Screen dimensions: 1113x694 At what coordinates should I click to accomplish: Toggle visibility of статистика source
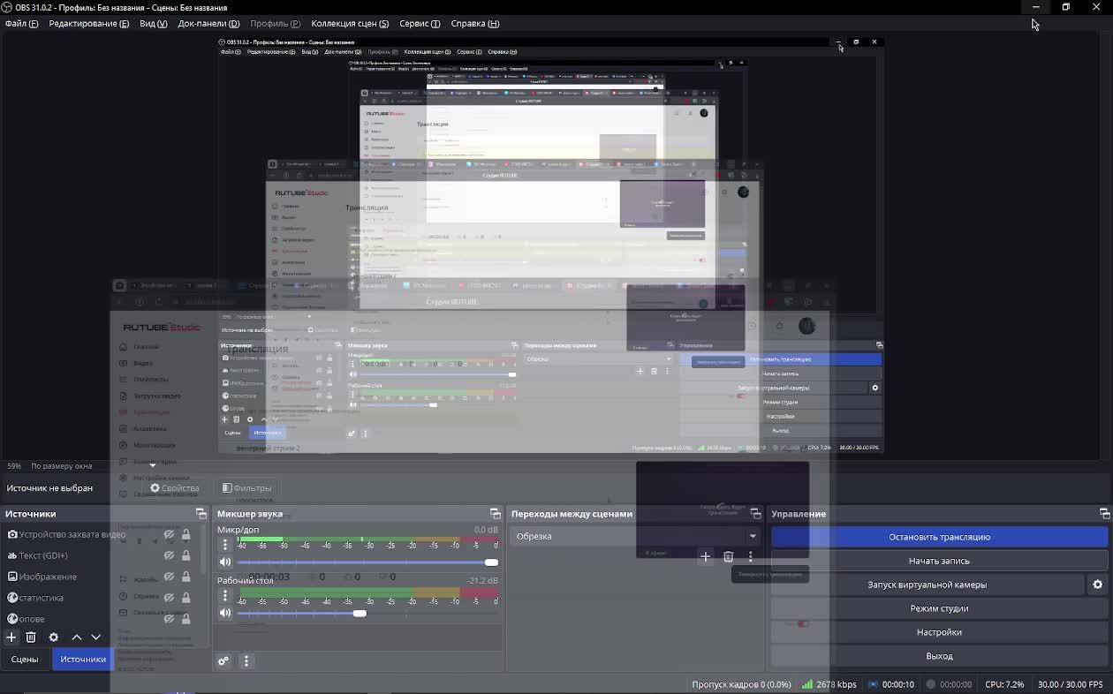(x=169, y=598)
